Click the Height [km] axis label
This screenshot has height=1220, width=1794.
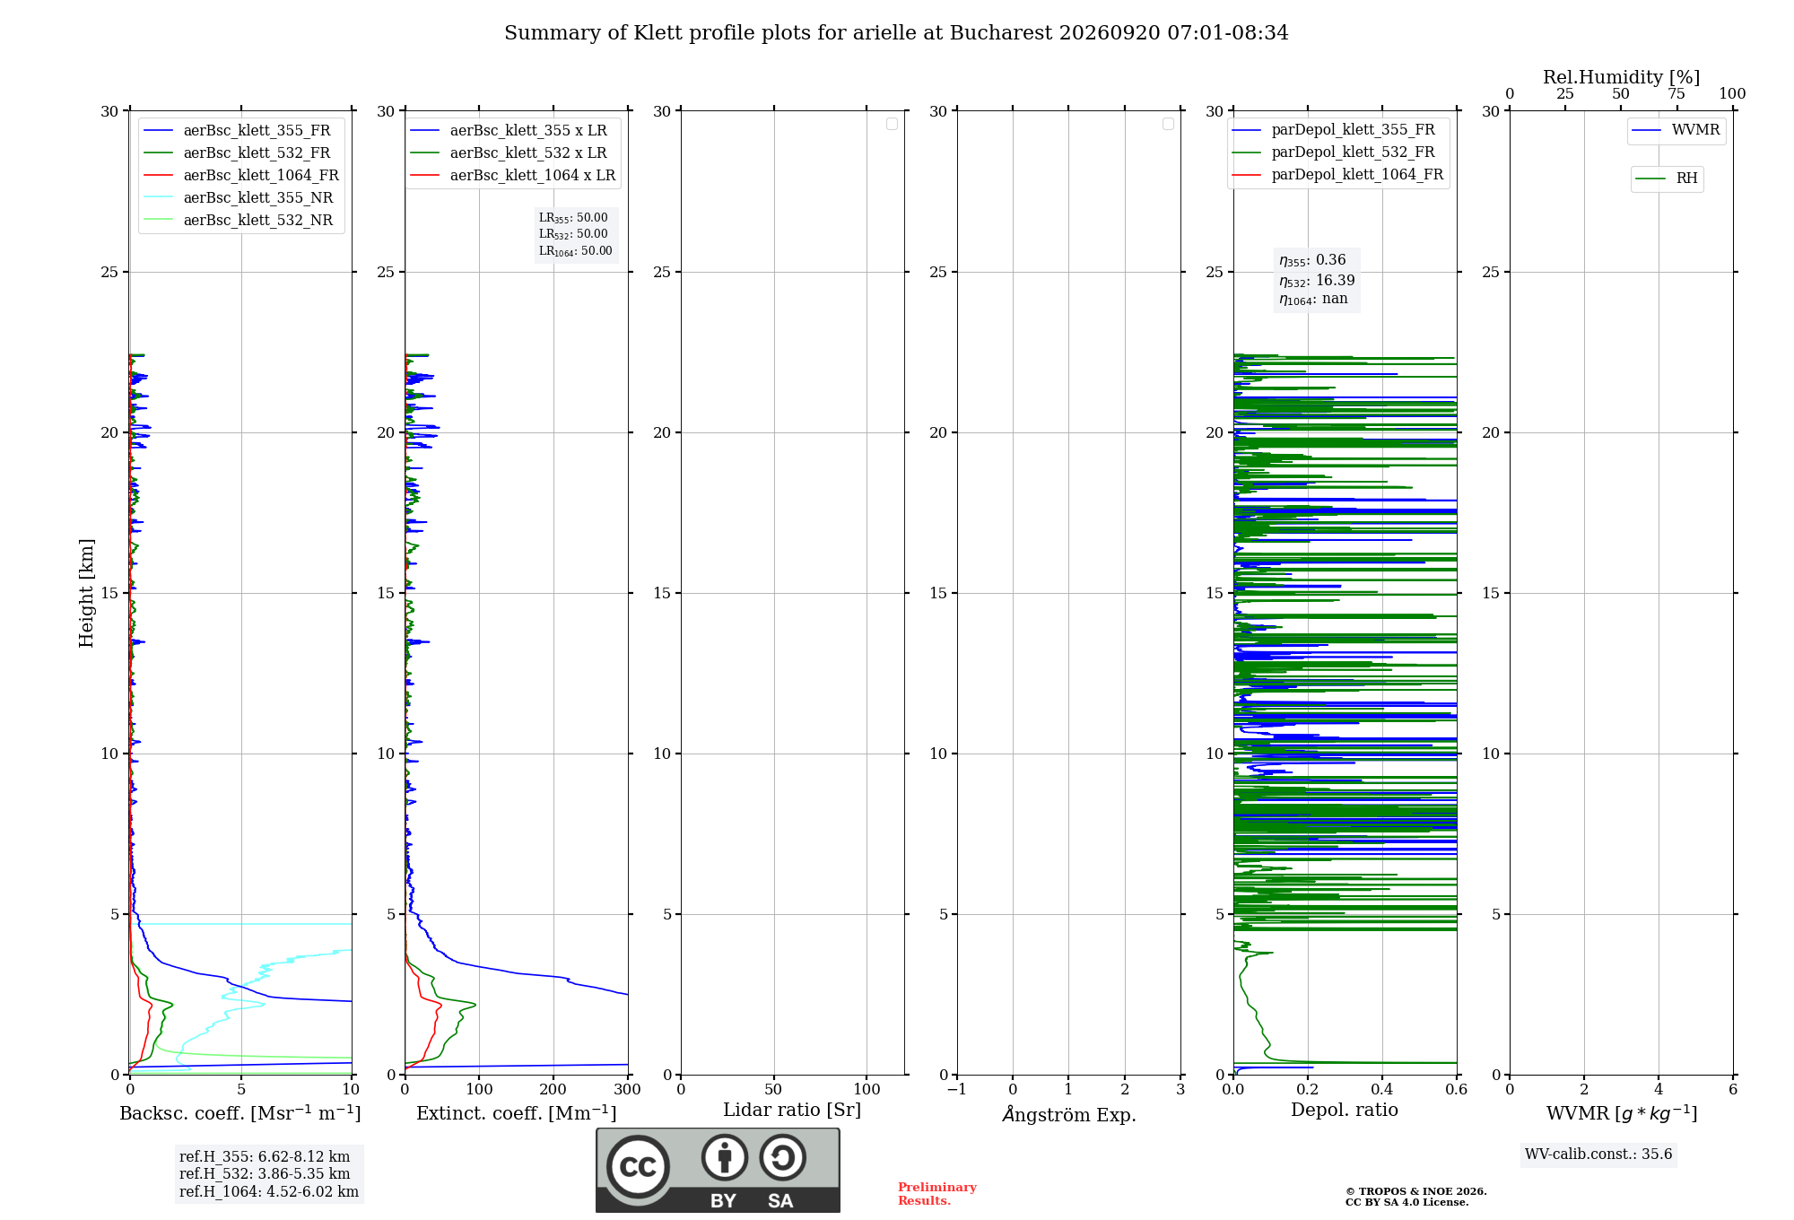pos(86,593)
